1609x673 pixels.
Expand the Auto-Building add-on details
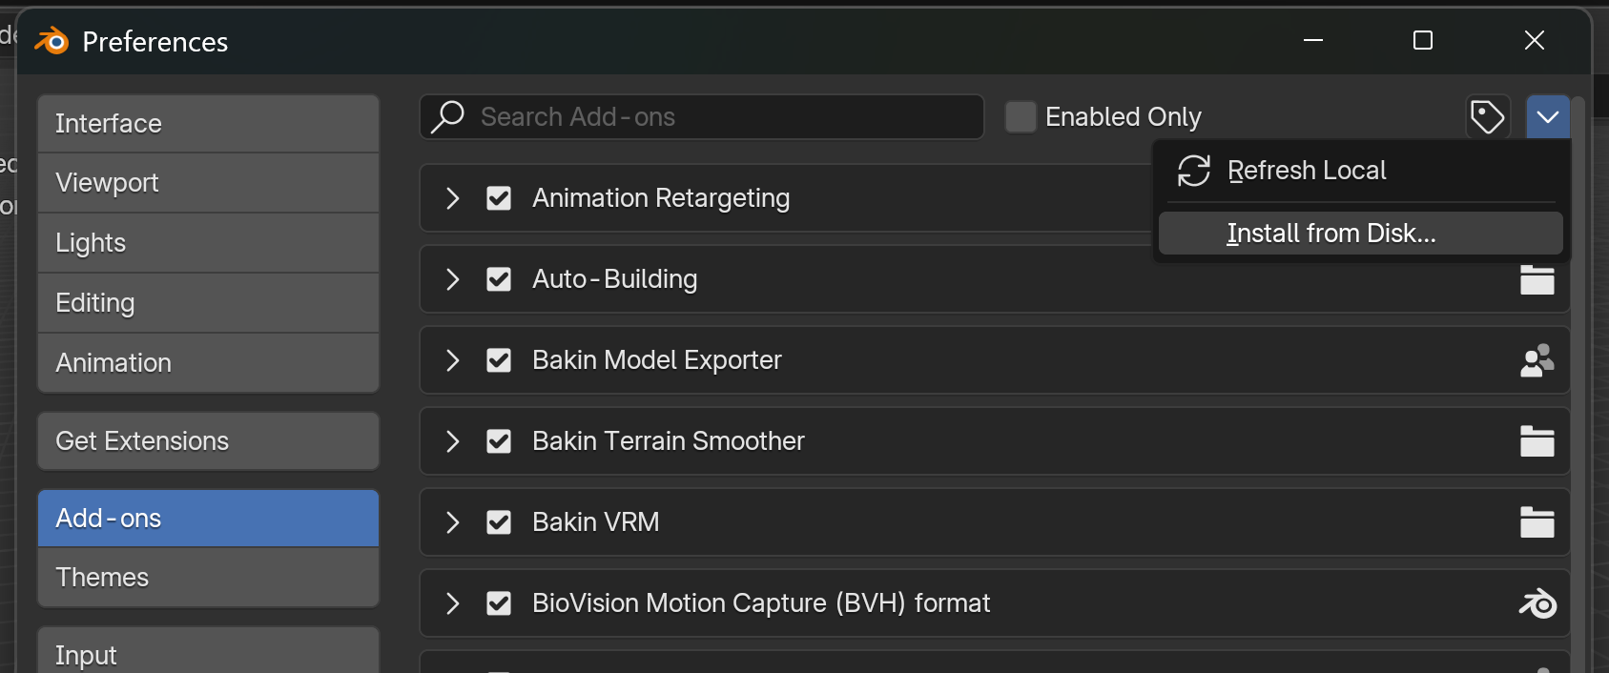tap(453, 279)
